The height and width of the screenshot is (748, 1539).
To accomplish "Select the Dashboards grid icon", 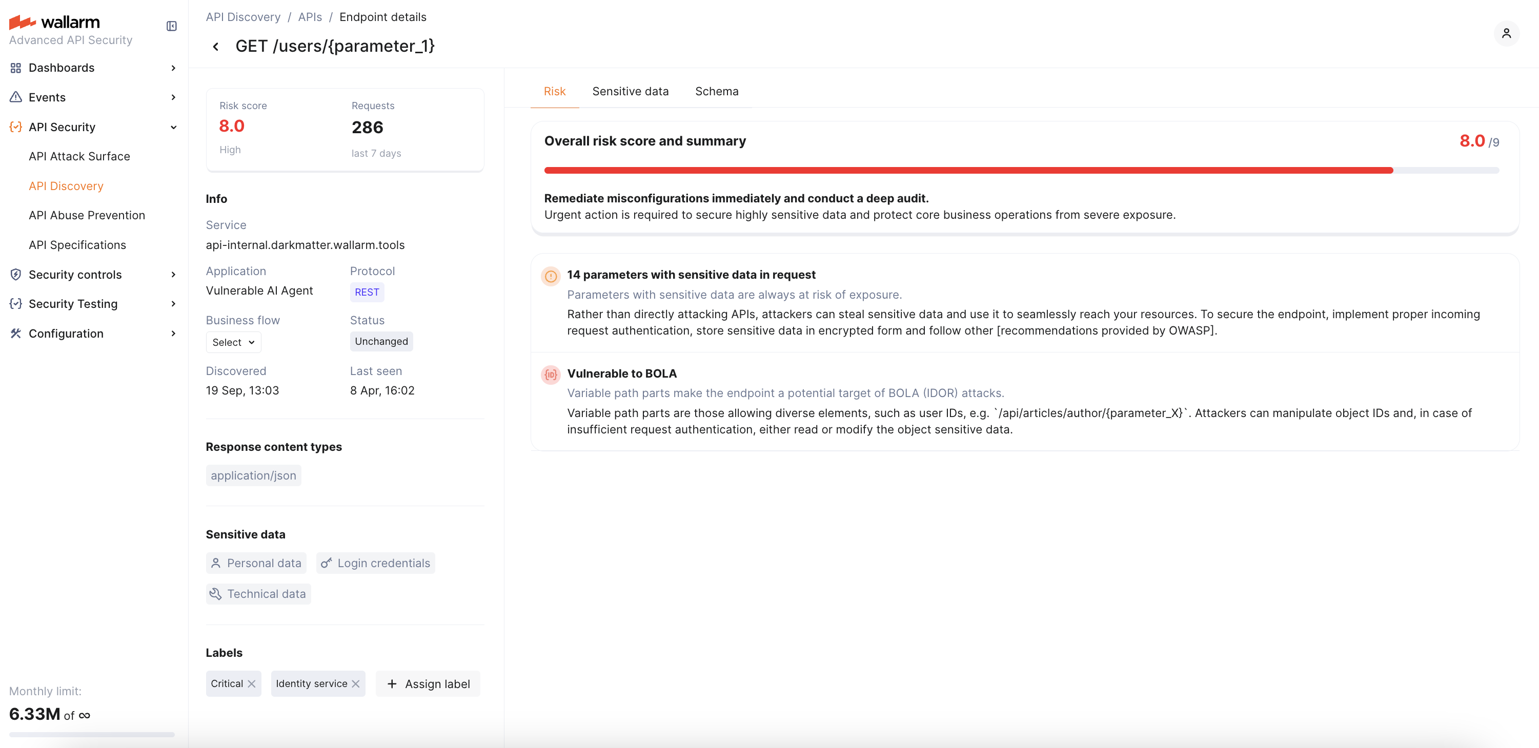I will (x=15, y=68).
